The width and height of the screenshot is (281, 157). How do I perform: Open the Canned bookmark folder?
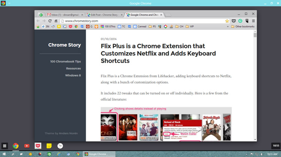tap(140, 26)
